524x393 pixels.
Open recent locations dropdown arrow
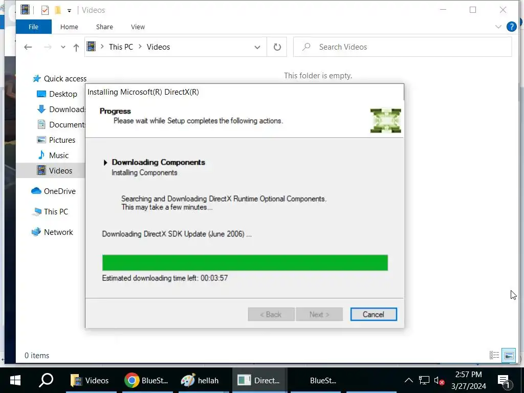click(63, 47)
